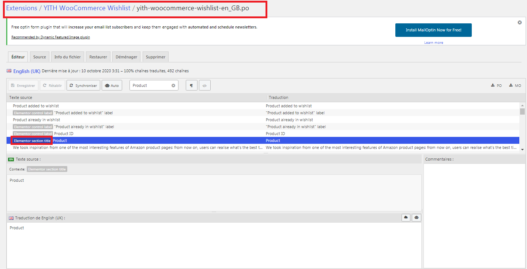Sort by Texte source column header
This screenshot has width=527, height=269.
tap(136, 97)
